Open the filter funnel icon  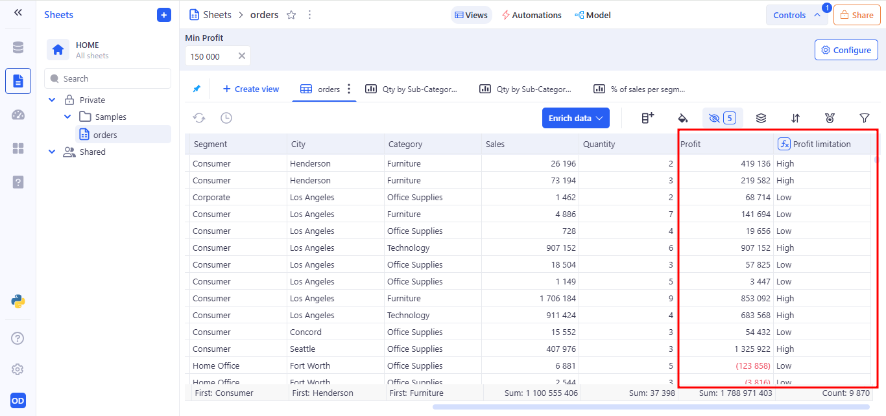[x=864, y=118]
